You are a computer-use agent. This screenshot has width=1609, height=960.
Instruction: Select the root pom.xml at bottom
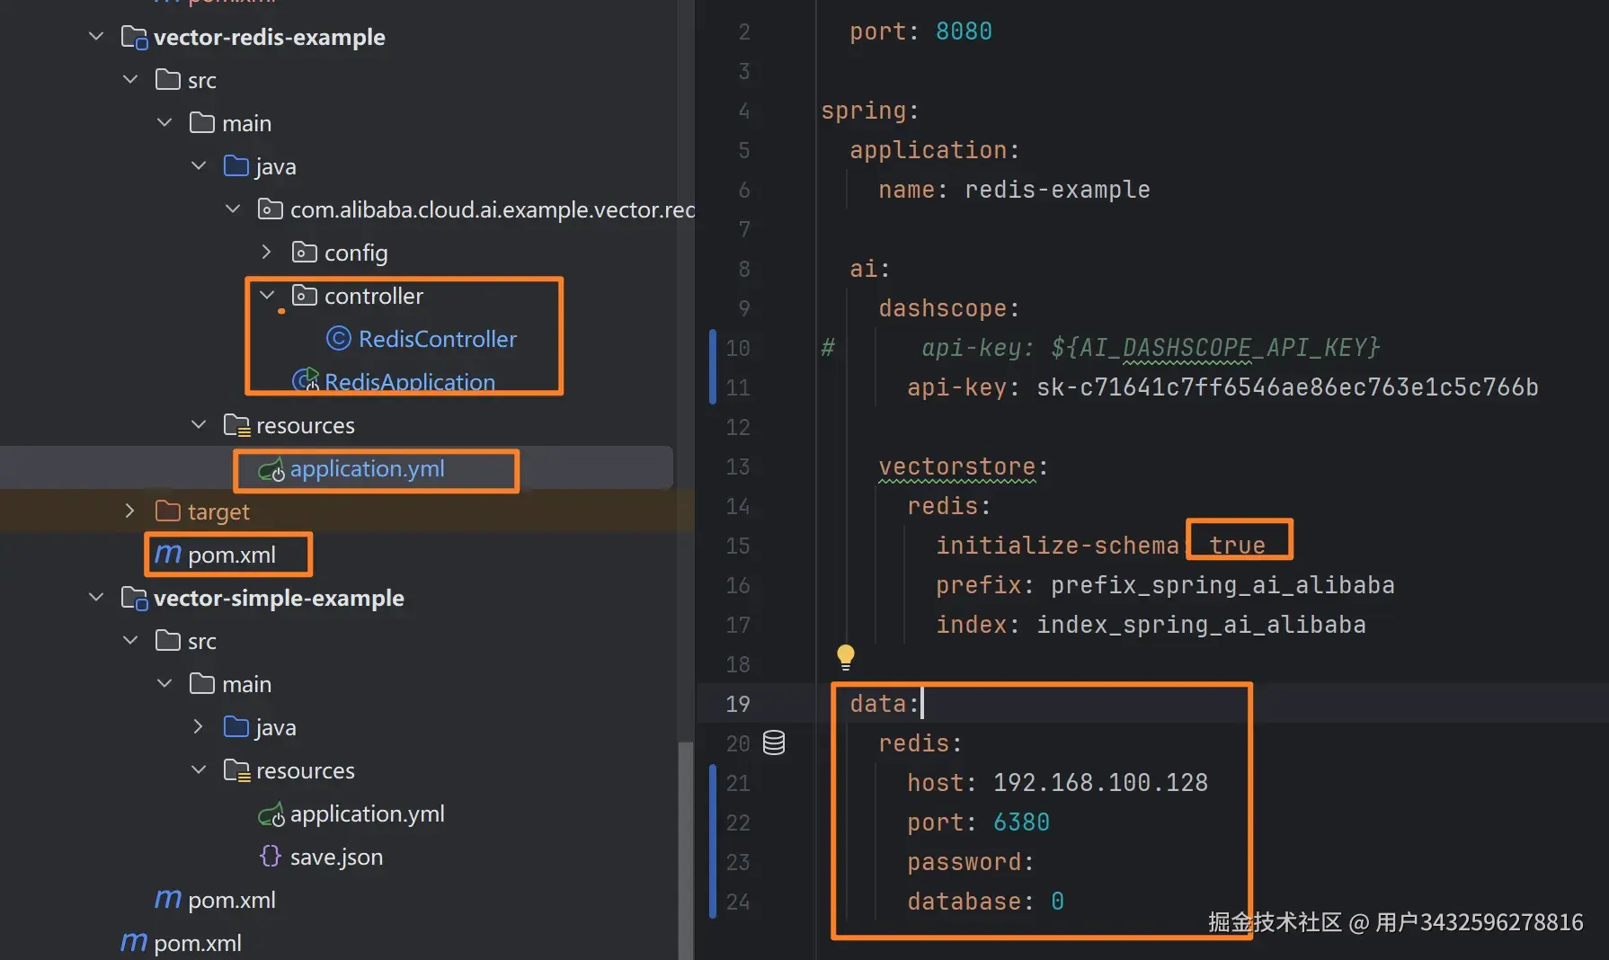(x=197, y=943)
